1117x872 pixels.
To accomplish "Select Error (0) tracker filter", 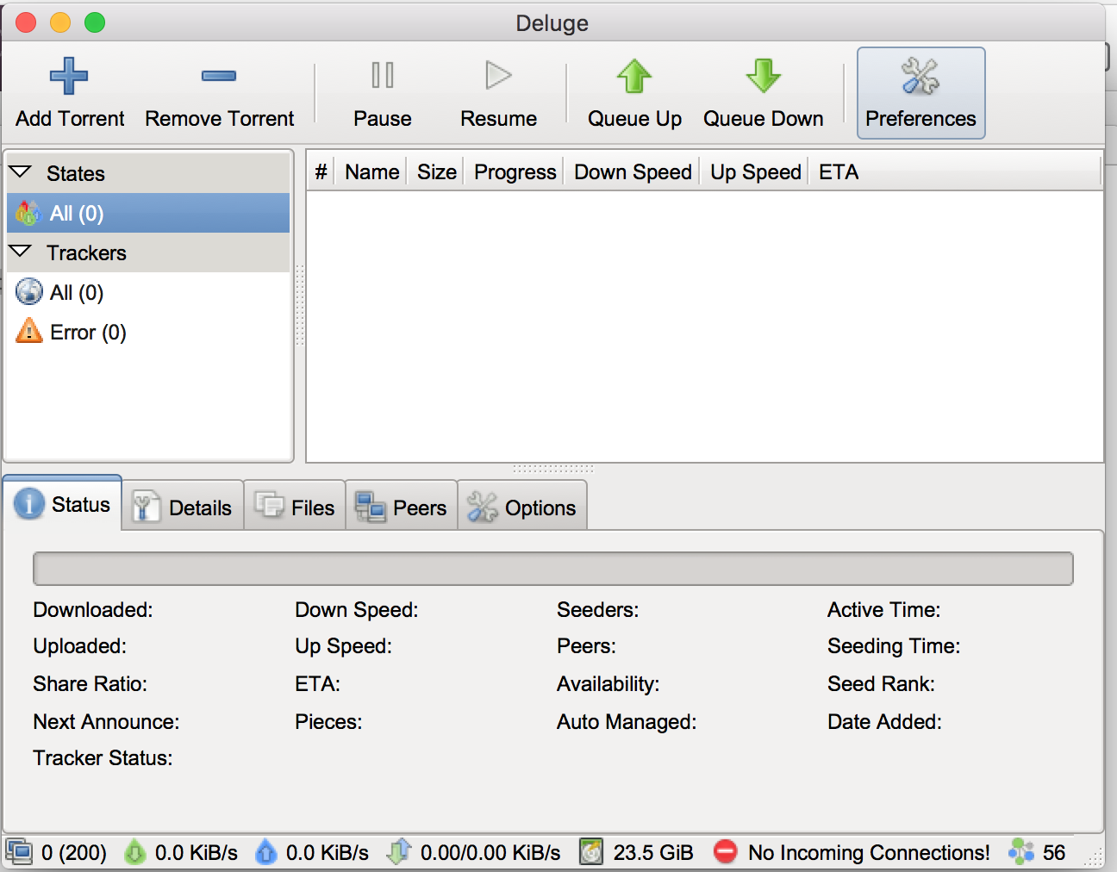I will [x=88, y=333].
